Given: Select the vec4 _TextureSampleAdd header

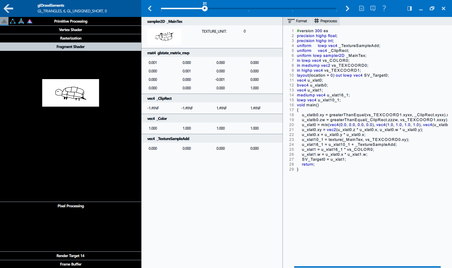Looking at the screenshot, I should 212,139.
